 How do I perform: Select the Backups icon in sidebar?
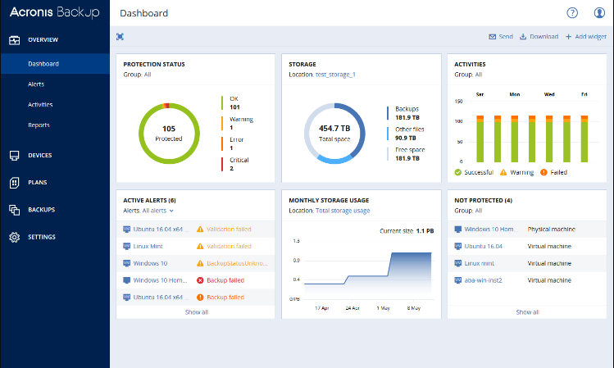click(15, 210)
